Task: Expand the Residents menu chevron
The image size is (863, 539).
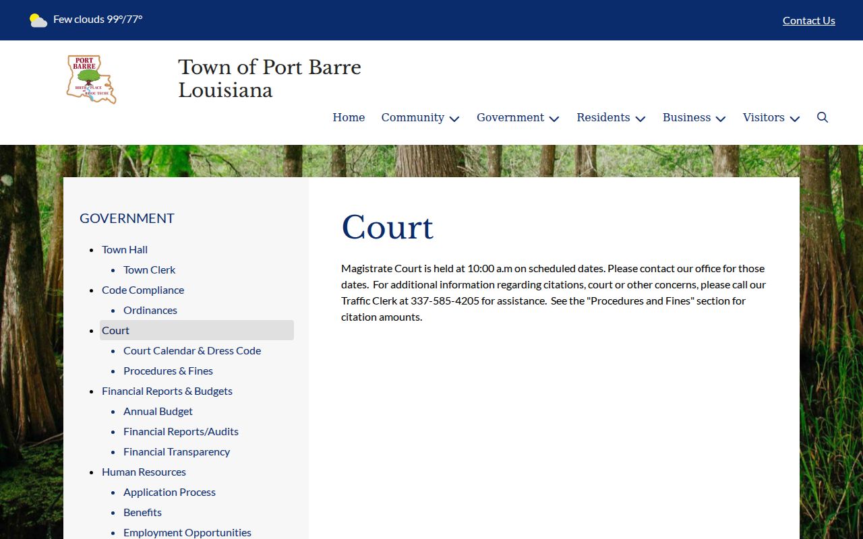Action: click(x=641, y=119)
